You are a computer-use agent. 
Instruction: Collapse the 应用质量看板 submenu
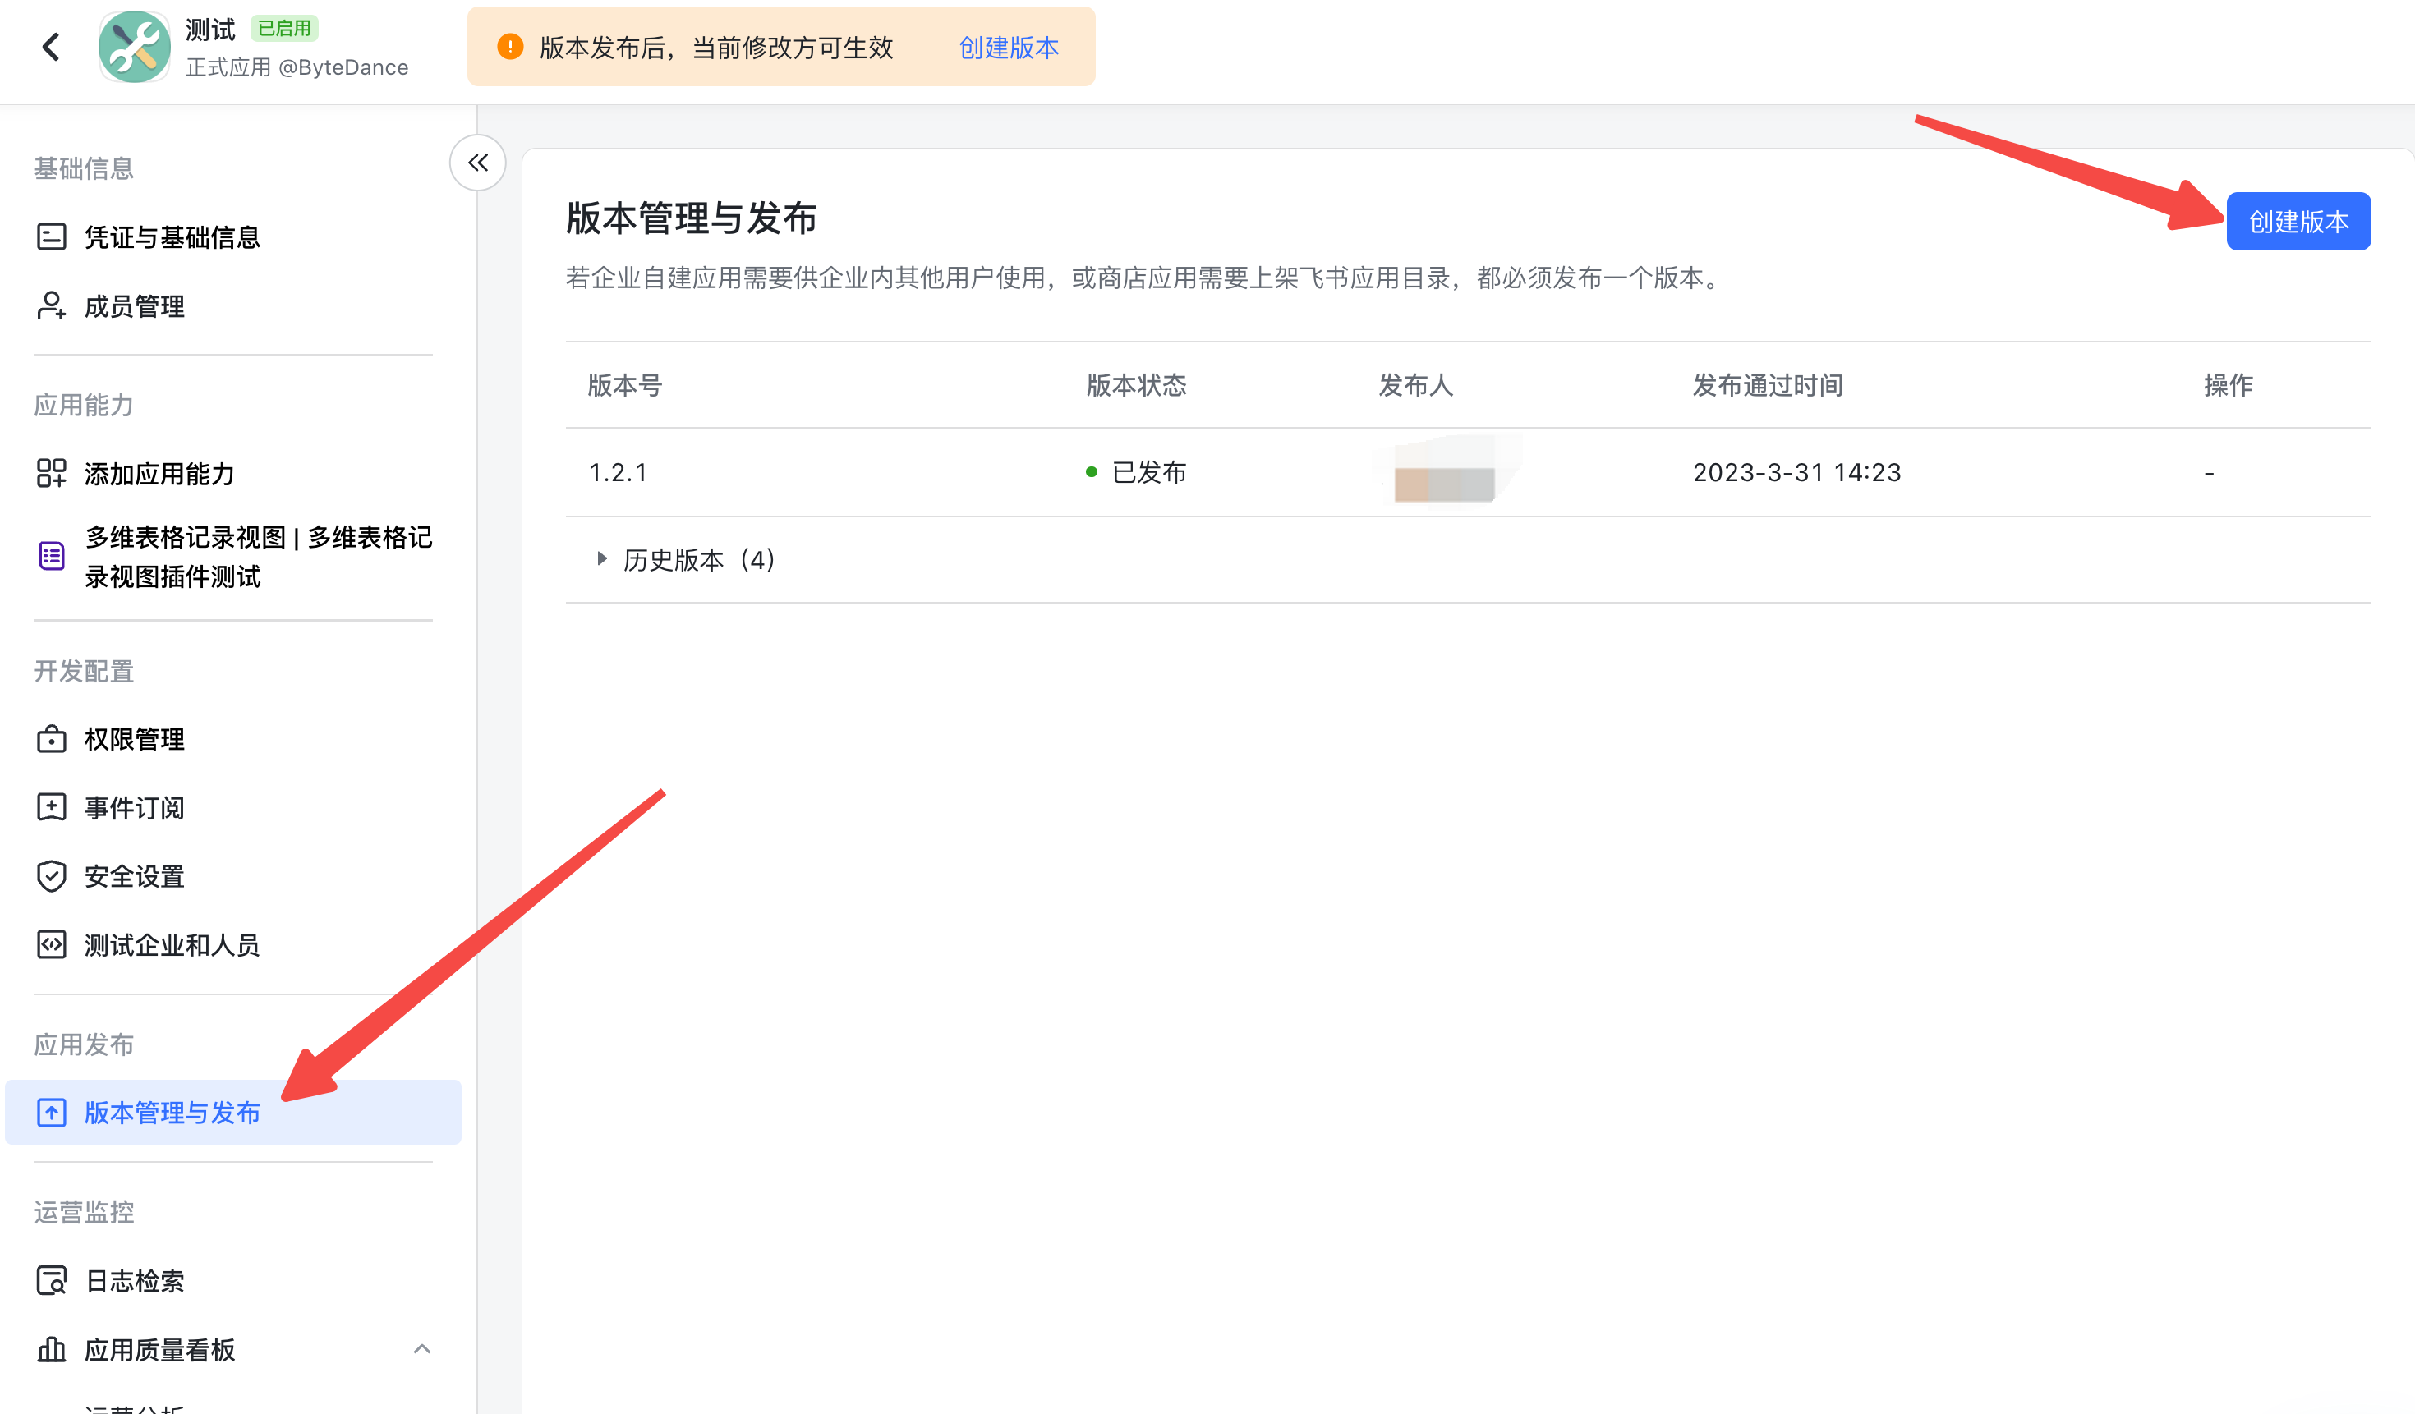(422, 1349)
